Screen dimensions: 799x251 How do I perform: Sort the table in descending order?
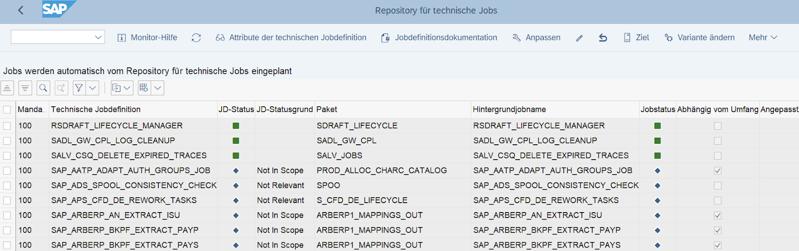click(x=25, y=88)
